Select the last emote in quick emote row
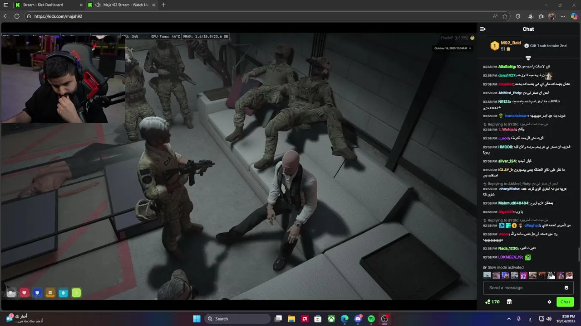Viewport: 581px width, 326px height. click(569, 275)
